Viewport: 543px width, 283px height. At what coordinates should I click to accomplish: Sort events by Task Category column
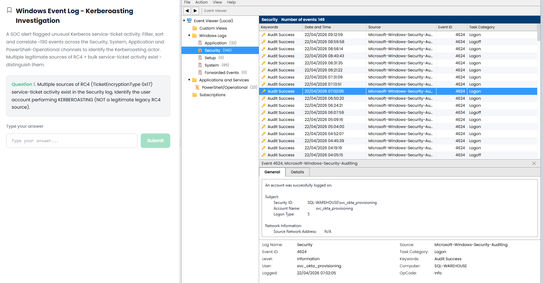click(x=502, y=27)
